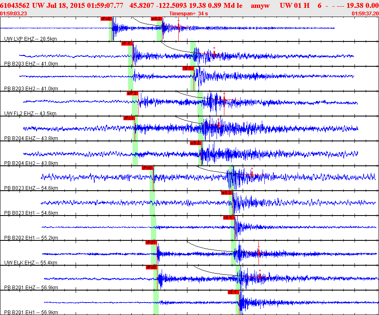379x315 pixels.
Task: Click the end time 01:59:37.20
Action: coord(365,14)
